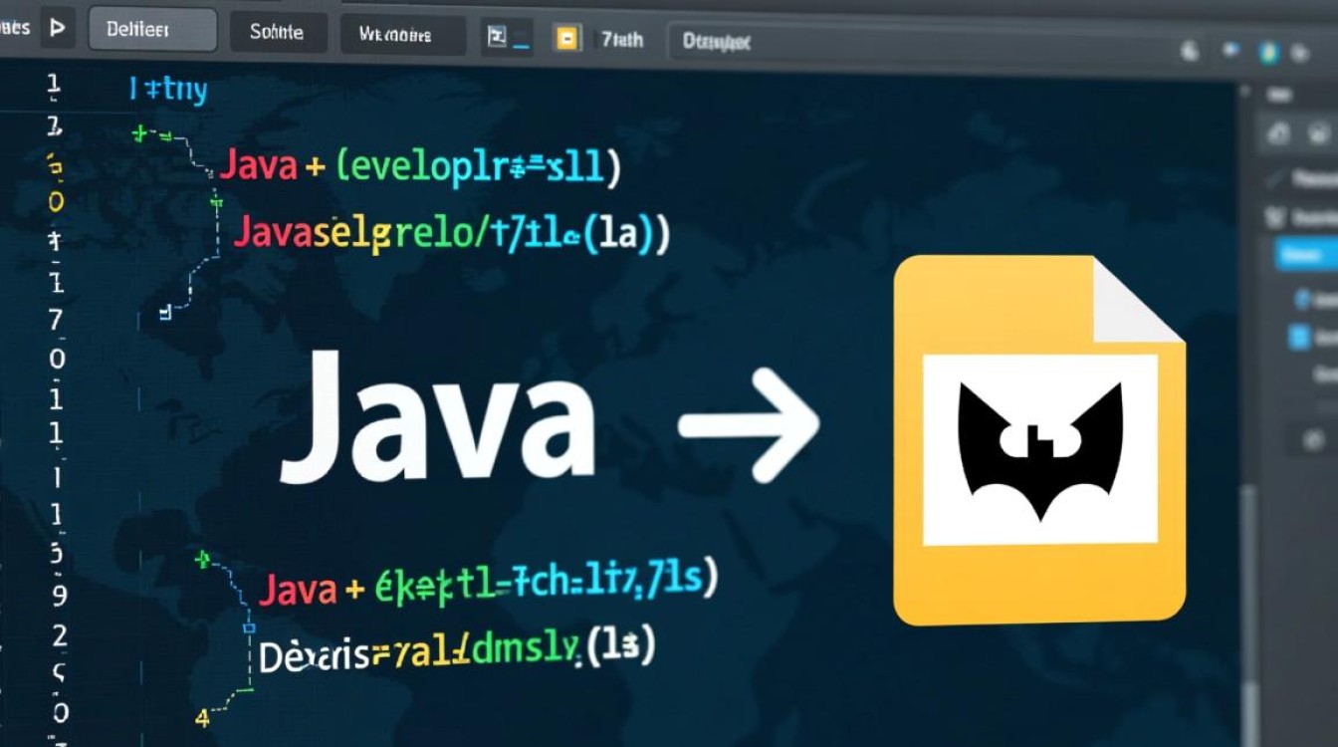
Task: Click the white-and-blue icon beside Wemoites tab
Action: click(x=497, y=38)
